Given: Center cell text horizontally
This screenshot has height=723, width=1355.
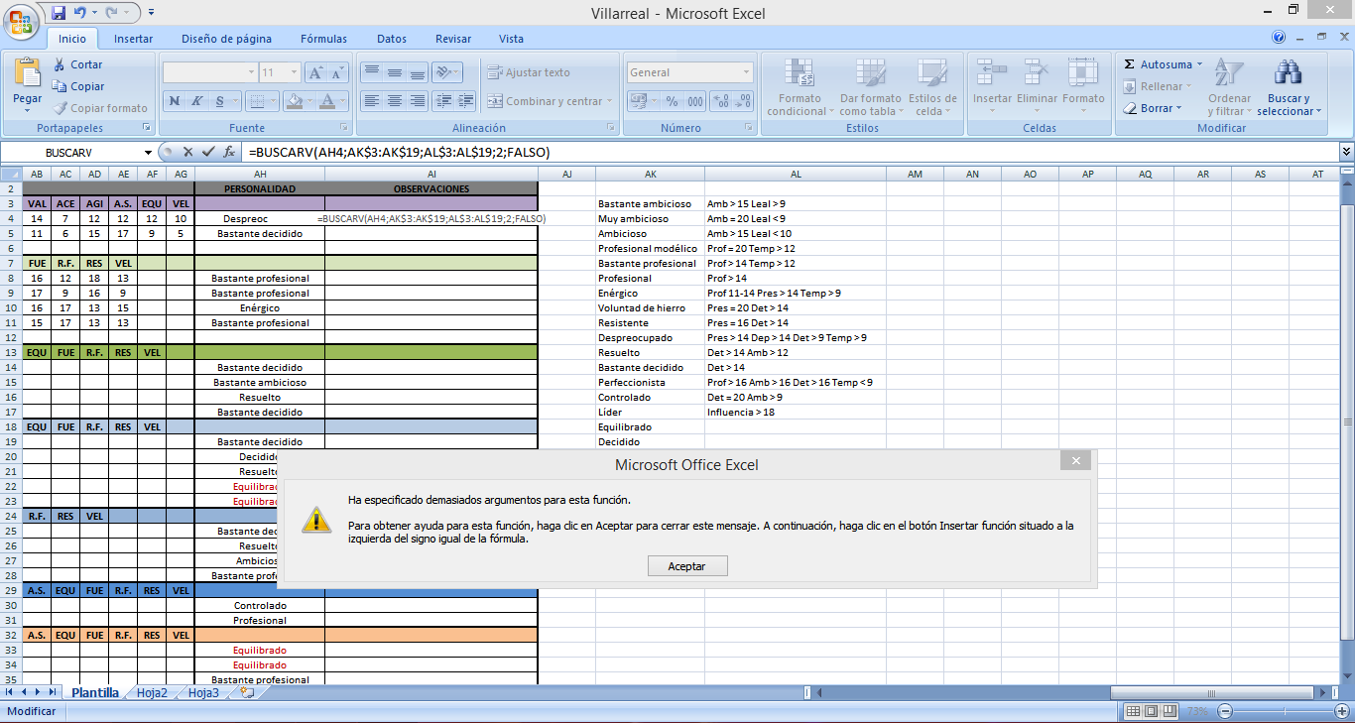Looking at the screenshot, I should coord(394,100).
